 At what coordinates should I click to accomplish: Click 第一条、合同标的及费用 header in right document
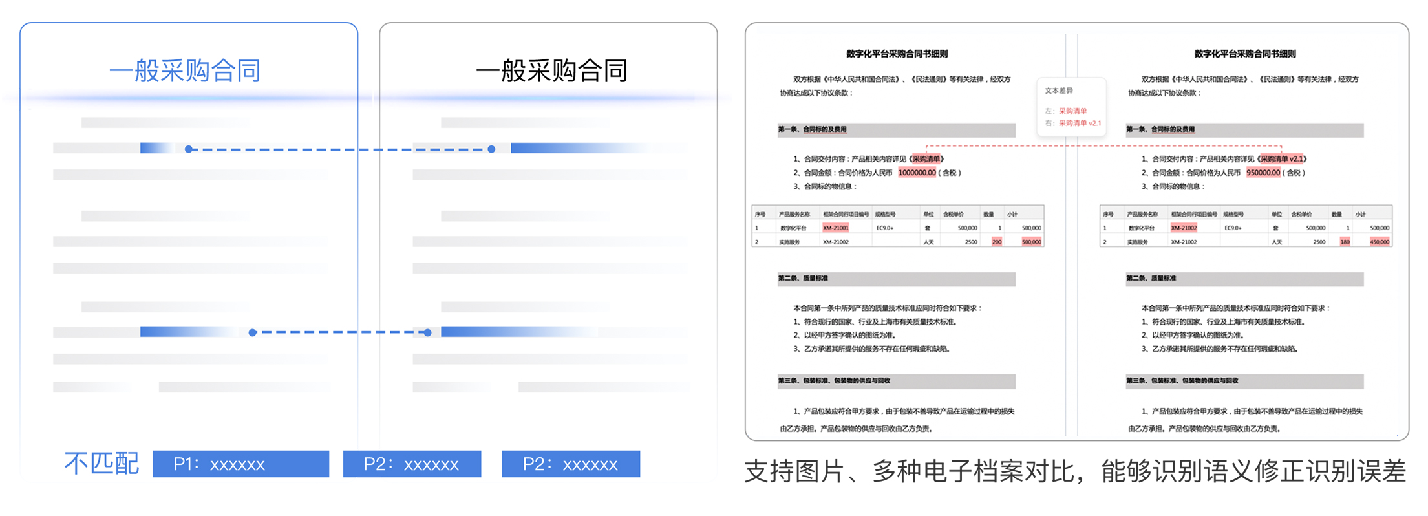point(1160,129)
